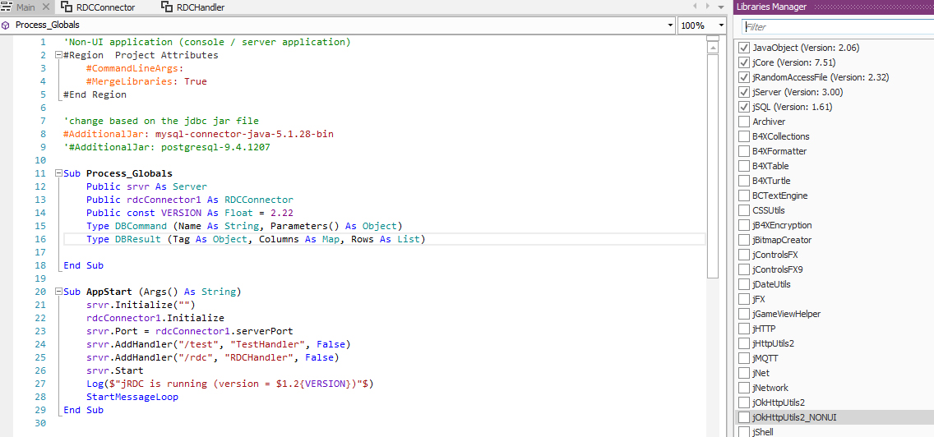This screenshot has height=437, width=934.
Task: Select the jMQTT library checkbox
Action: point(743,358)
